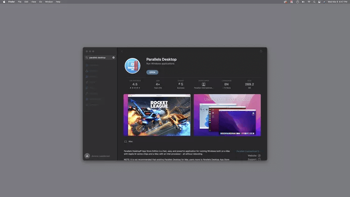Image resolution: width=350 pixels, height=197 pixels.
Task: Open the Develop hammer sidebar item
Action: tap(92, 93)
